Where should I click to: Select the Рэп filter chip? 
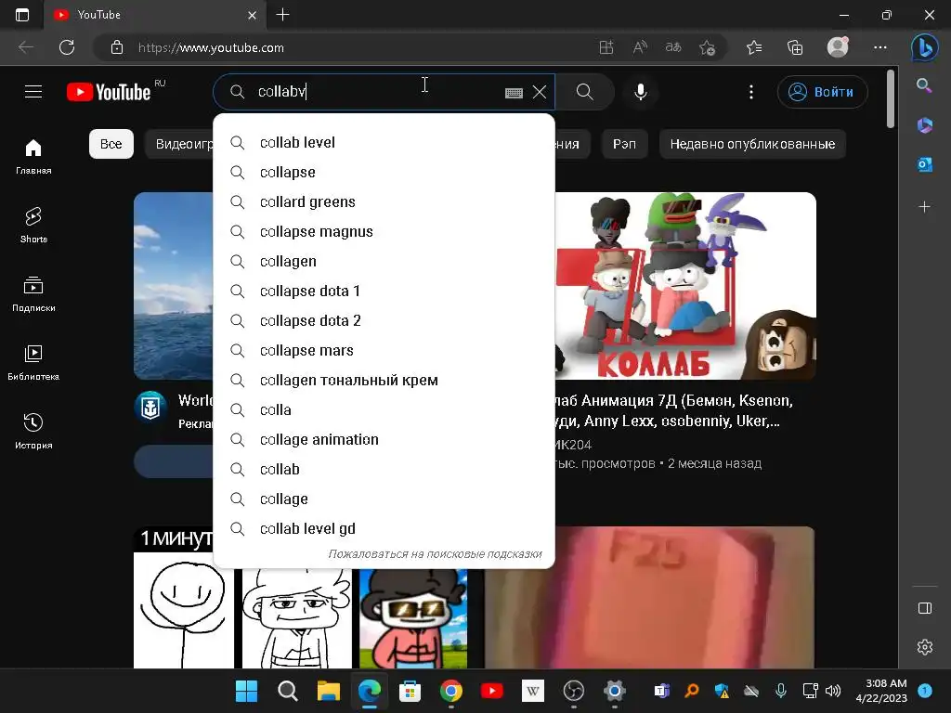click(x=624, y=144)
